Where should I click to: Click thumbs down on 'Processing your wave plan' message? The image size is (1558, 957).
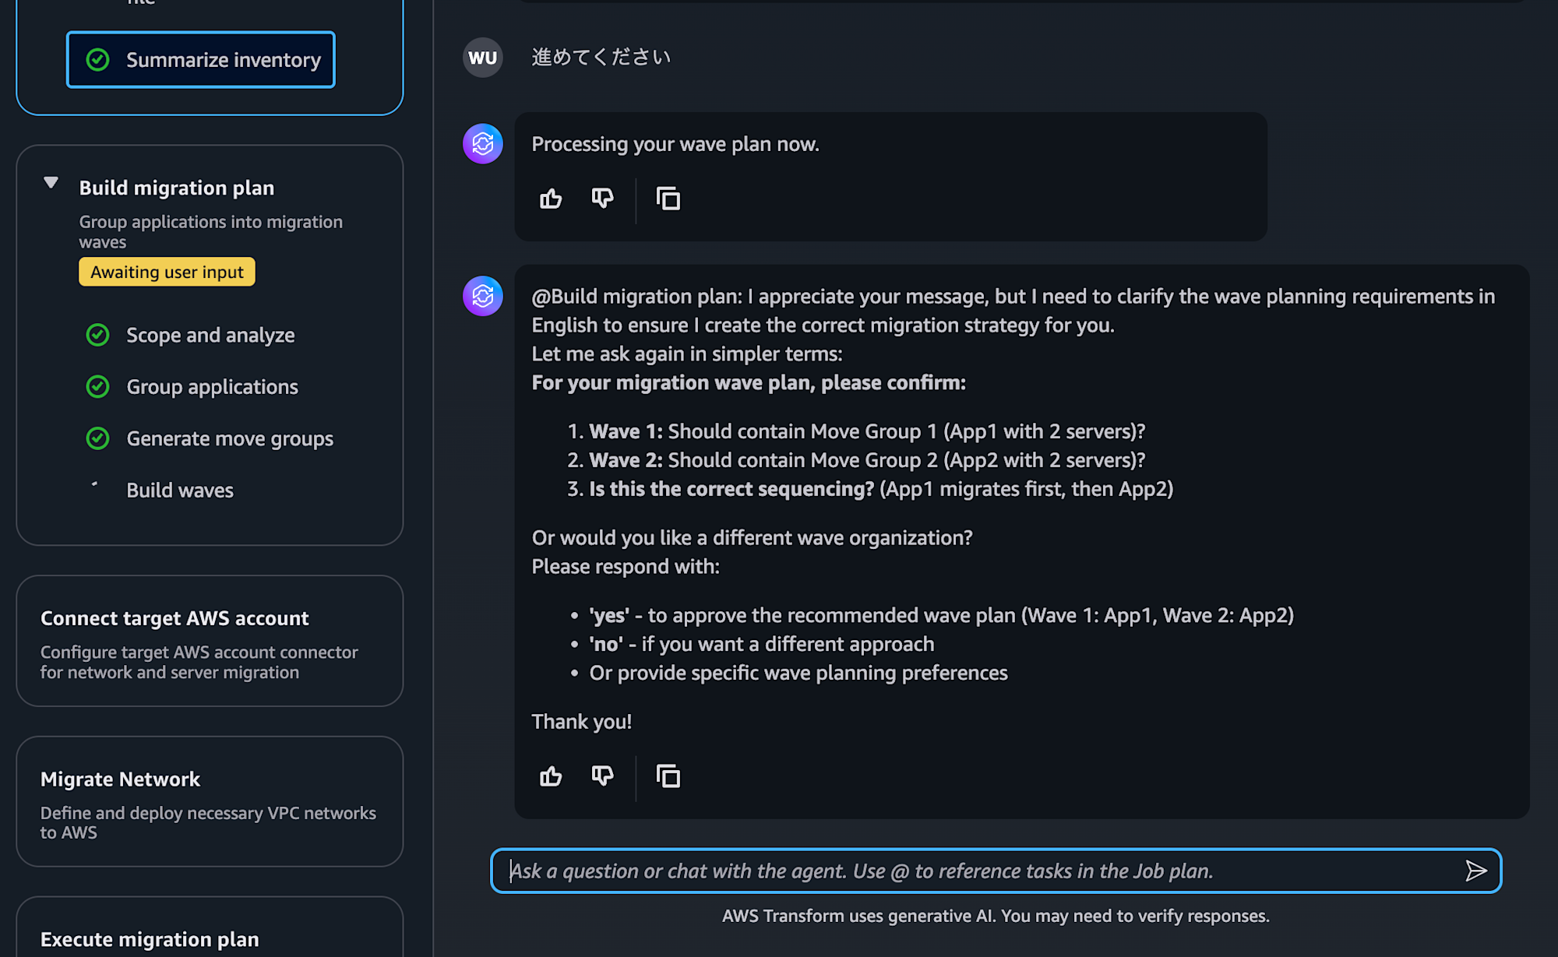click(x=602, y=199)
